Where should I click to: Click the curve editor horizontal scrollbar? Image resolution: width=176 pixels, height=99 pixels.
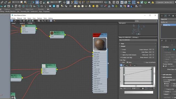137,86
